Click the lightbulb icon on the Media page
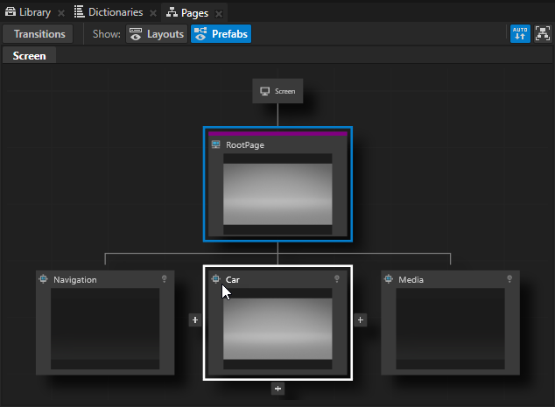This screenshot has width=555, height=407. [x=509, y=279]
